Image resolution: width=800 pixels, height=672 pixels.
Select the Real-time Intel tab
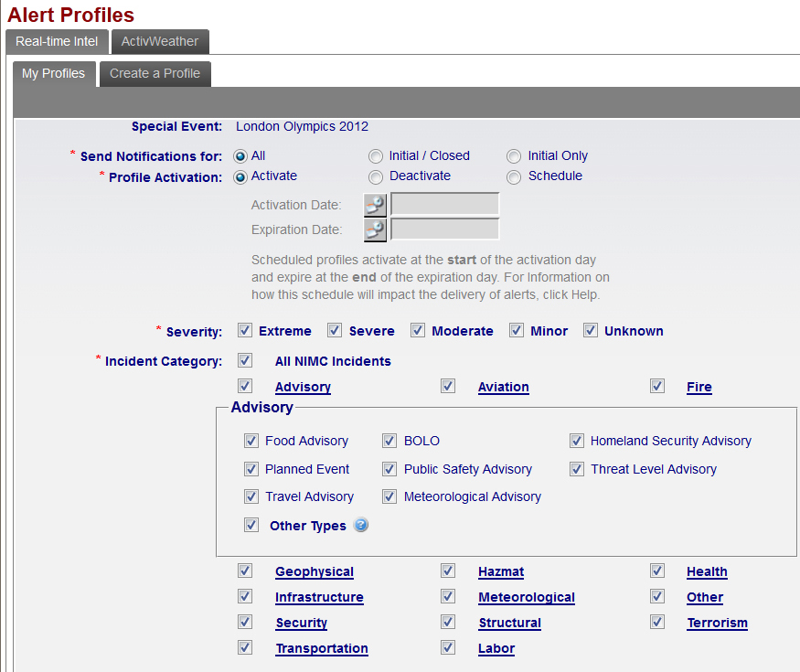click(57, 41)
